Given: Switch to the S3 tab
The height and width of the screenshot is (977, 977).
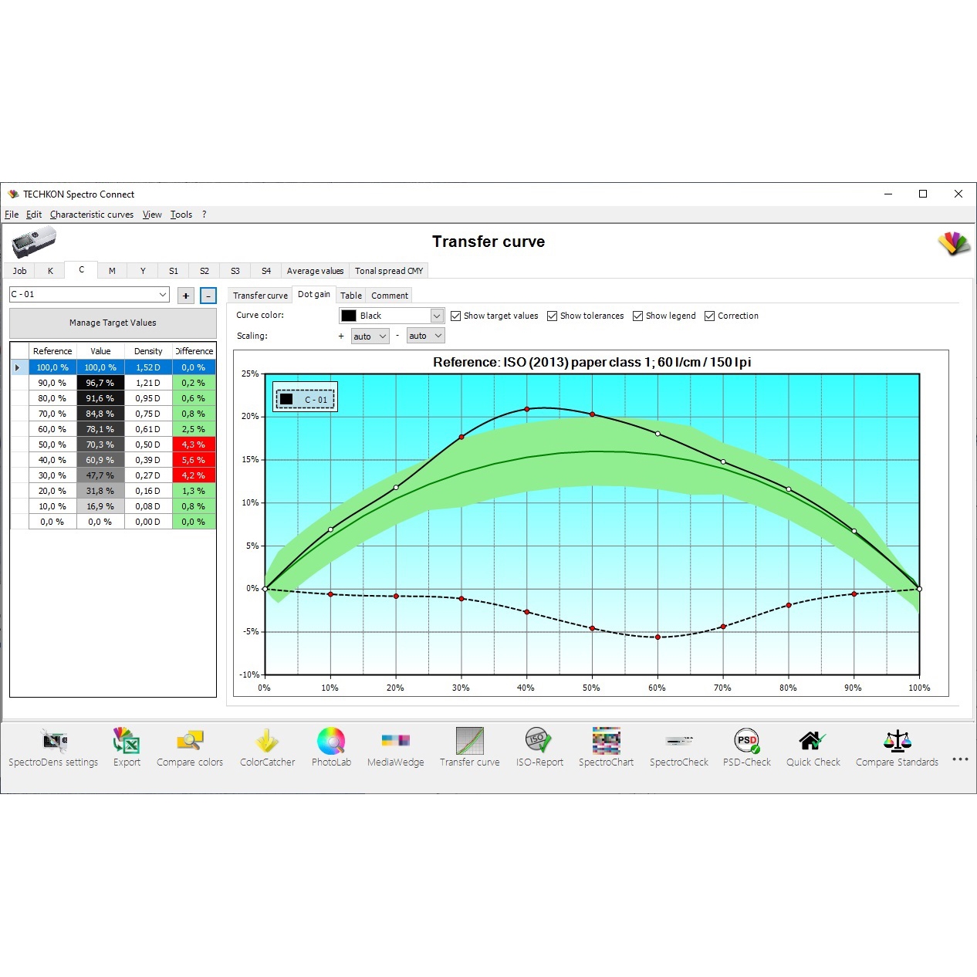Looking at the screenshot, I should [235, 271].
